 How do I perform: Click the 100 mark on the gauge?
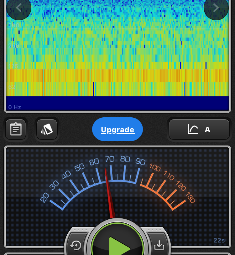point(155,167)
